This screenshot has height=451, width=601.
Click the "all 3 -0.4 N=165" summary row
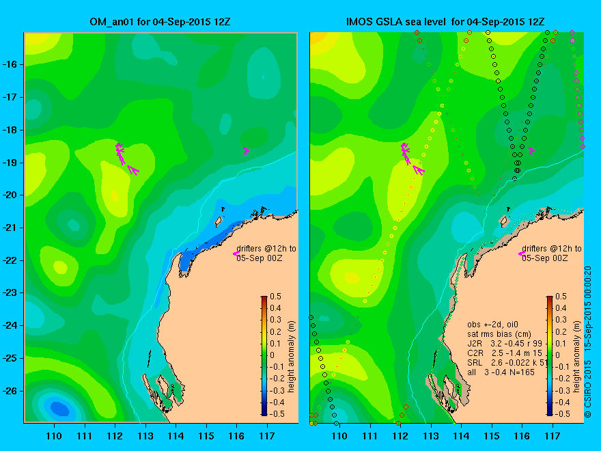pyautogui.click(x=501, y=372)
